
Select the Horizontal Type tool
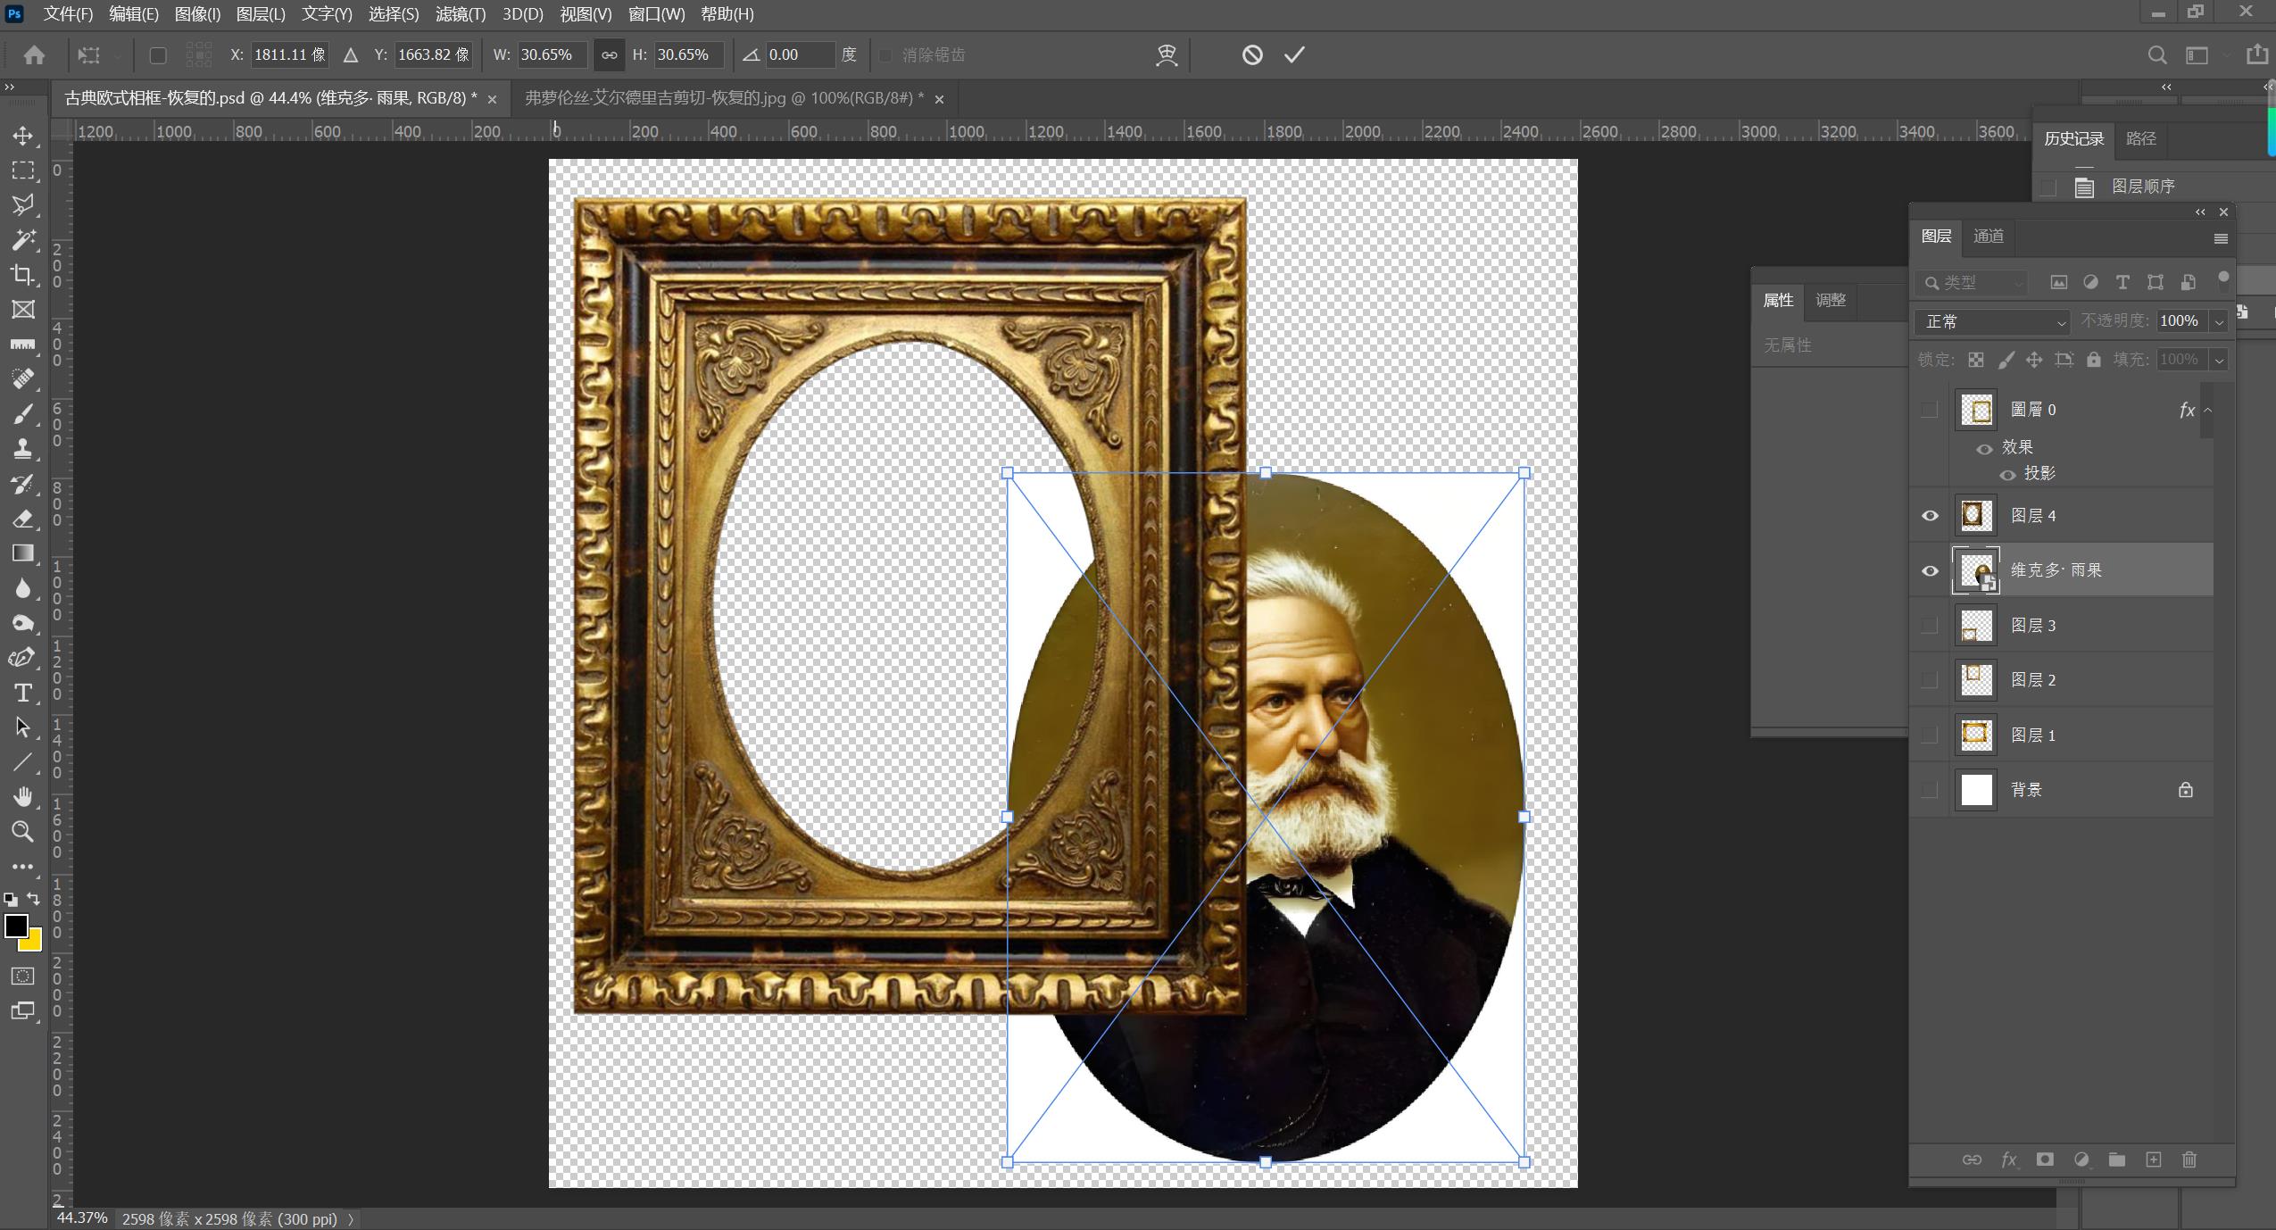[x=23, y=693]
